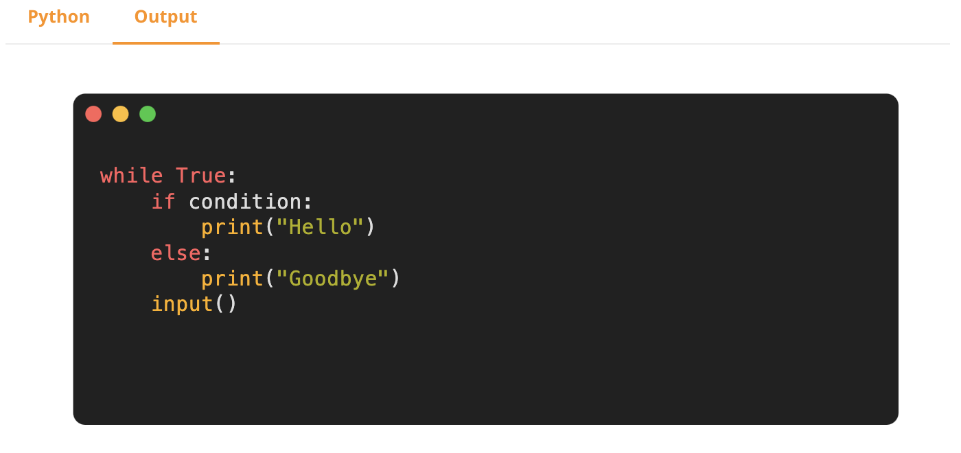The width and height of the screenshot is (961, 453).
Task: Click the "Hello" string literal
Action: pos(320,227)
